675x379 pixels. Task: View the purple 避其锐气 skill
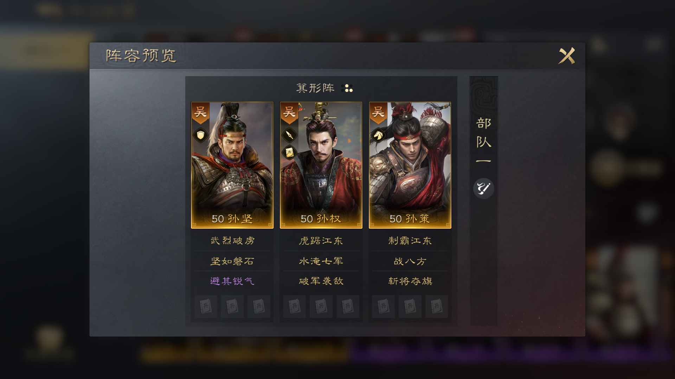click(x=232, y=281)
